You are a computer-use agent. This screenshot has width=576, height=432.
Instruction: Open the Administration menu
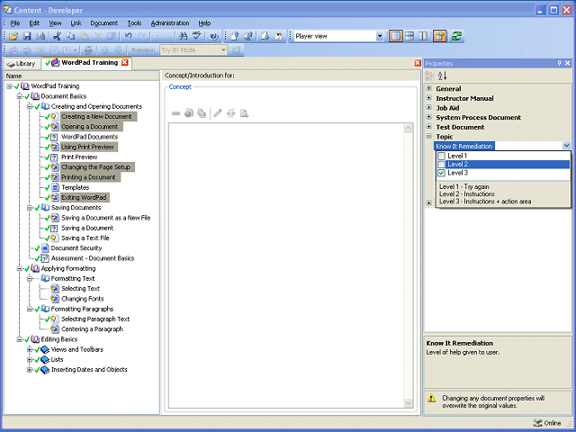pyautogui.click(x=170, y=23)
